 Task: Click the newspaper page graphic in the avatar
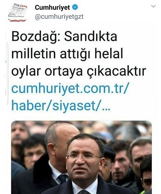(18, 11)
